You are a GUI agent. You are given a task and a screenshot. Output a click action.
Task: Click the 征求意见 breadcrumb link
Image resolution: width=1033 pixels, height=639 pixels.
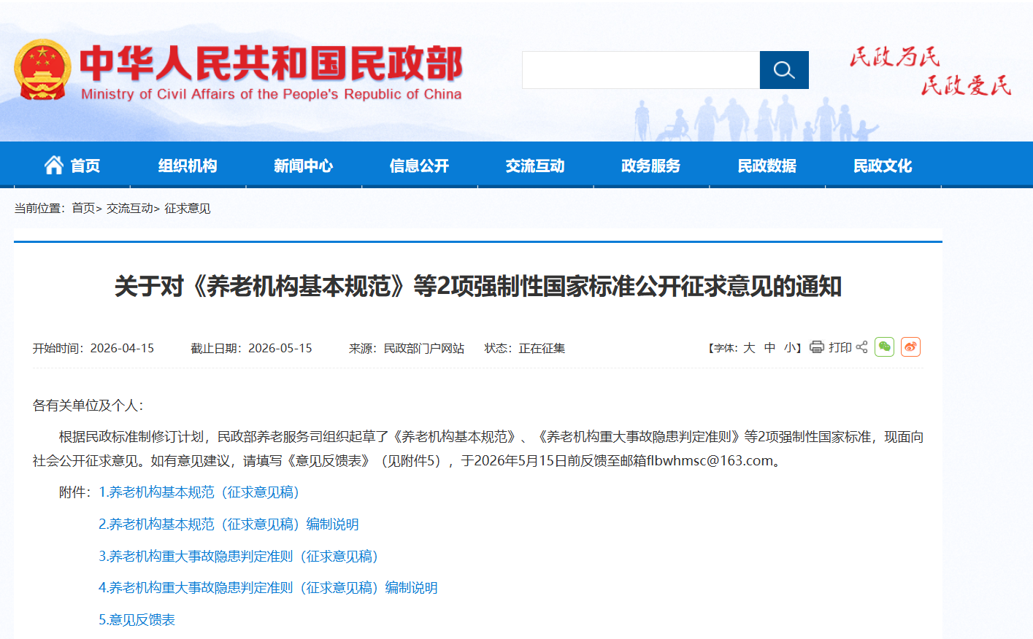188,209
